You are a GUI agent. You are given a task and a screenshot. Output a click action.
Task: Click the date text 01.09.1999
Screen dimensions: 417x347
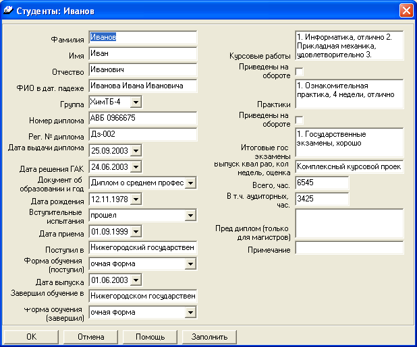pos(109,232)
